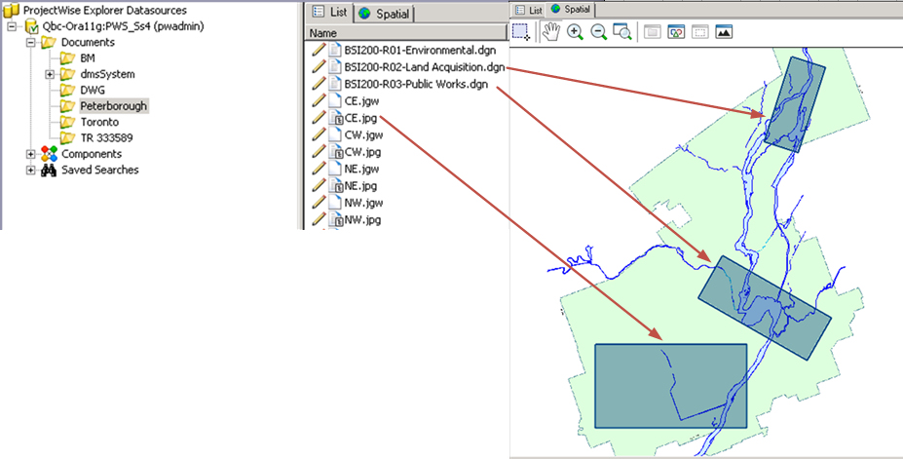Select BSI200-R02-Land Acquisition.dgn document
Screen dimensions: 903x459
pos(424,67)
